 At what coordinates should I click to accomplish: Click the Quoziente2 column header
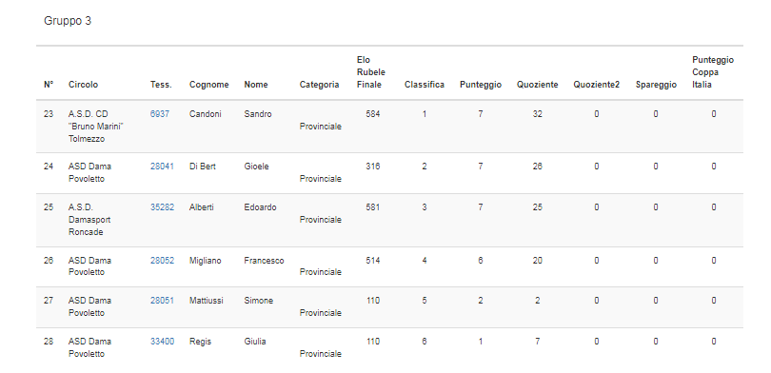coord(597,85)
